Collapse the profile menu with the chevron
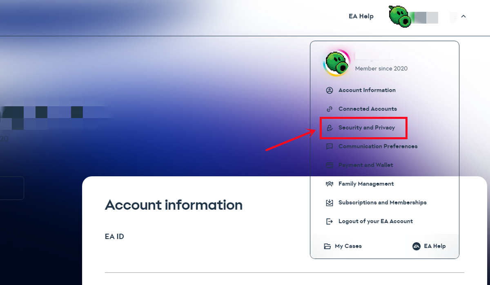 (463, 17)
